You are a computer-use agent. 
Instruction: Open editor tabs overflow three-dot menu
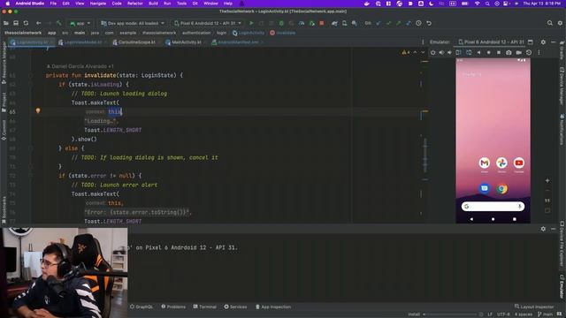[x=423, y=42]
